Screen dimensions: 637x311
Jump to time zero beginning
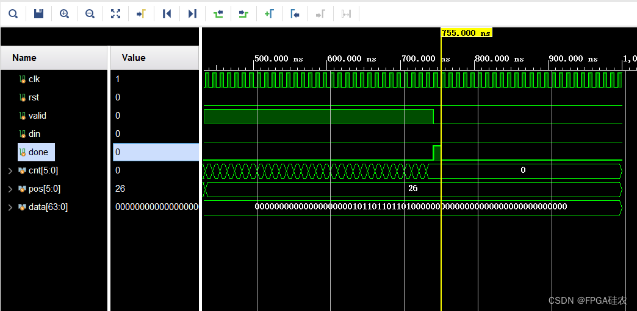pyautogui.click(x=167, y=14)
